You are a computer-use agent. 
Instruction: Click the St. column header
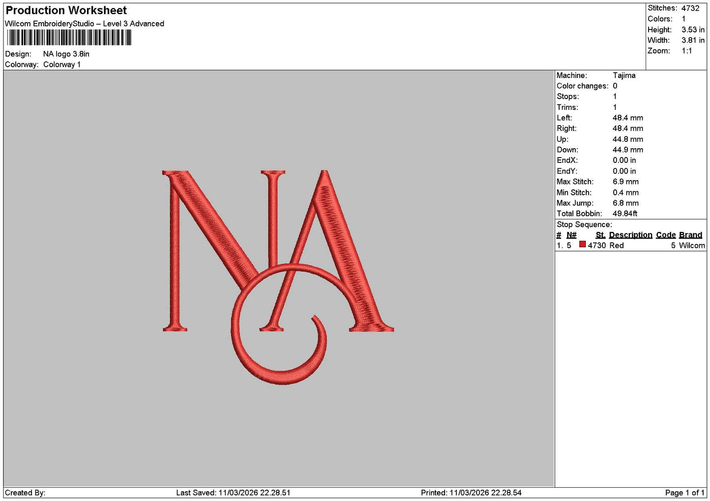pyautogui.click(x=600, y=235)
